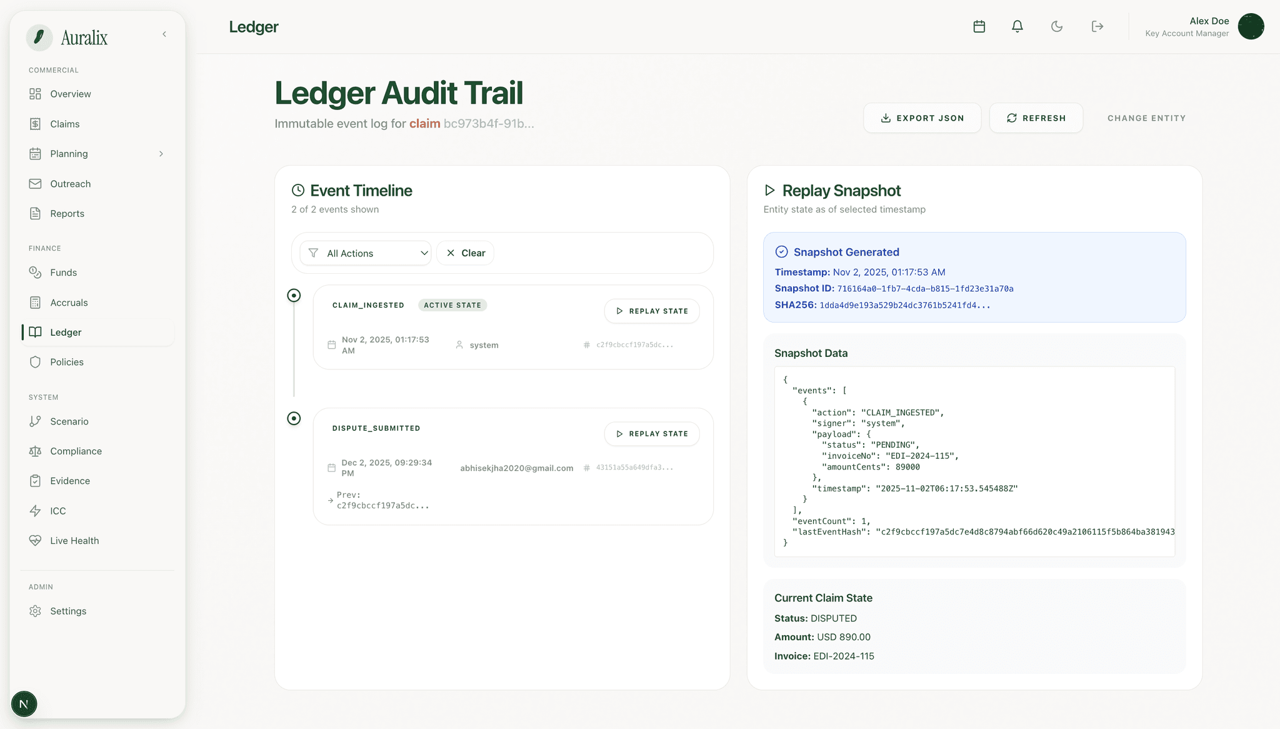Collapse the sidebar with the arrow chevron
The image size is (1280, 729).
point(164,34)
